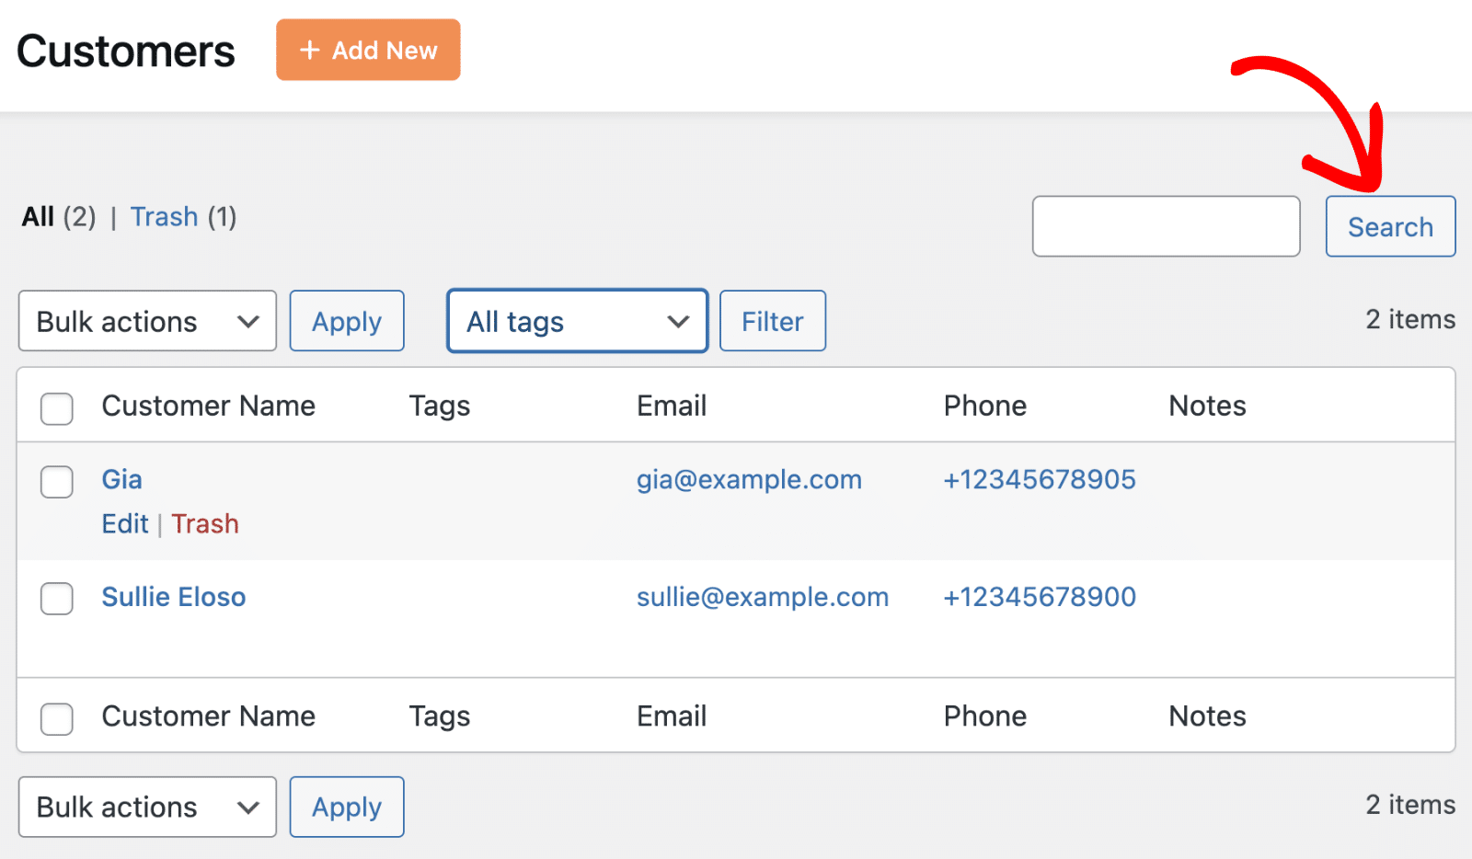
Task: Switch to the Trash view
Action: pyautogui.click(x=164, y=217)
